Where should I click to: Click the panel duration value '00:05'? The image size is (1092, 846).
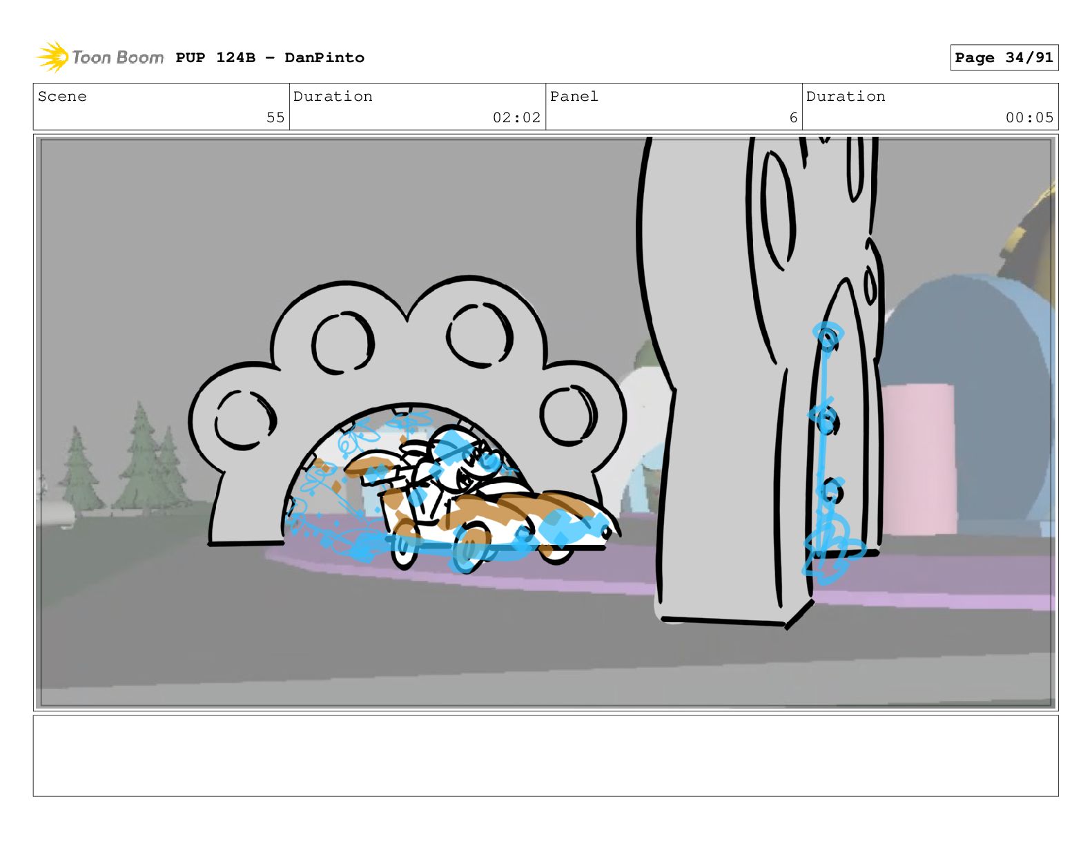(1029, 117)
